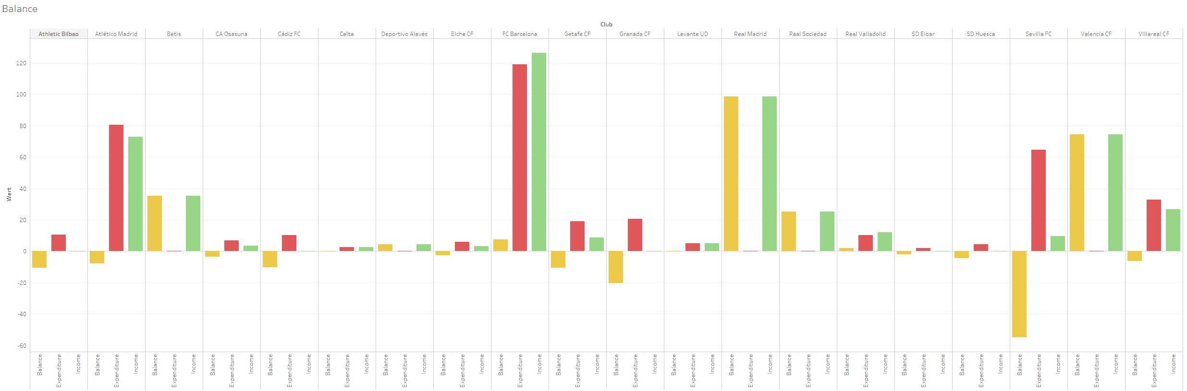
Task: Select Villareal CF's negative Balance bar
Action: pos(1135,256)
